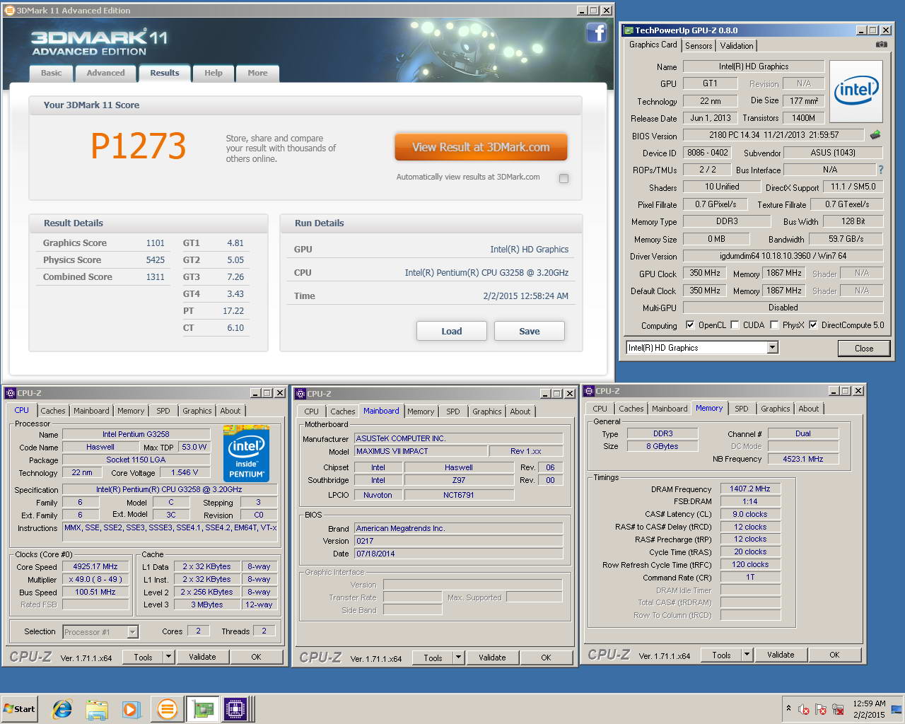Open About tab in the Mainboard CPU-Z window
Screen dimensions: 905x724
[520, 411]
